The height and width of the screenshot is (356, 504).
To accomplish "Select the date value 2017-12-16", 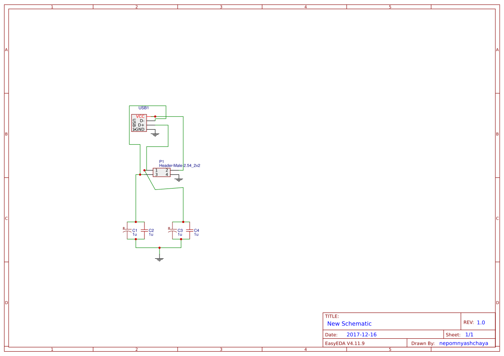I will pos(362,334).
